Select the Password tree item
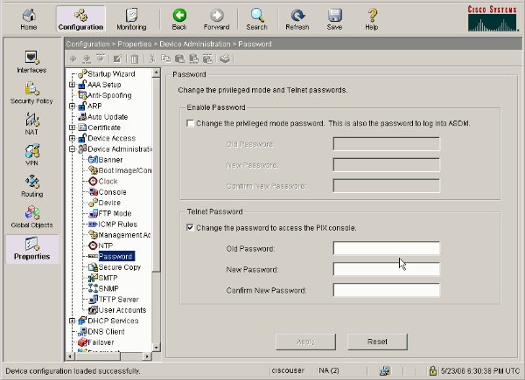 tap(116, 256)
